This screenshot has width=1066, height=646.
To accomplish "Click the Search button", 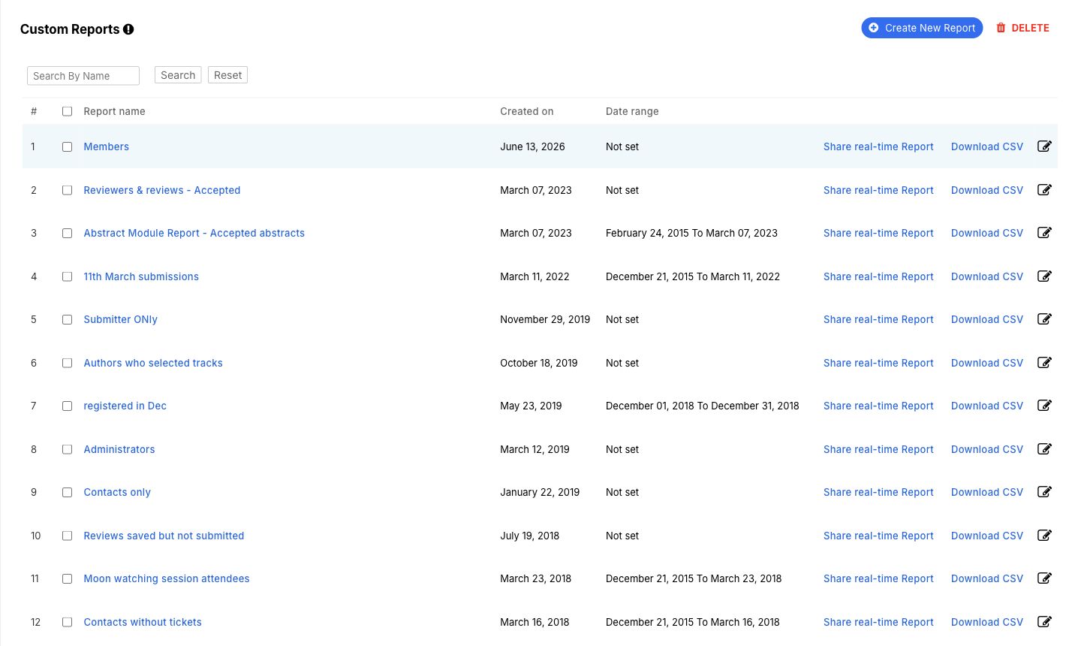I will click(x=178, y=75).
